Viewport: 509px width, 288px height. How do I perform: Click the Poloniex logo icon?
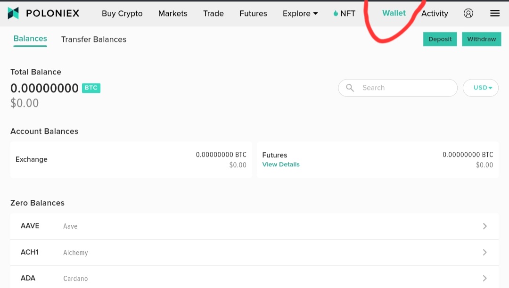tap(13, 13)
